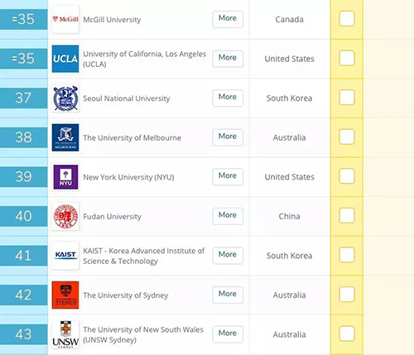Toggle the checkbox in the NYU row
This screenshot has height=355, width=414.
347,176
